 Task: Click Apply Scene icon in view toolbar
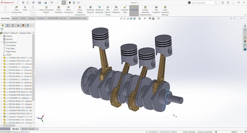pyautogui.click(x=153, y=19)
